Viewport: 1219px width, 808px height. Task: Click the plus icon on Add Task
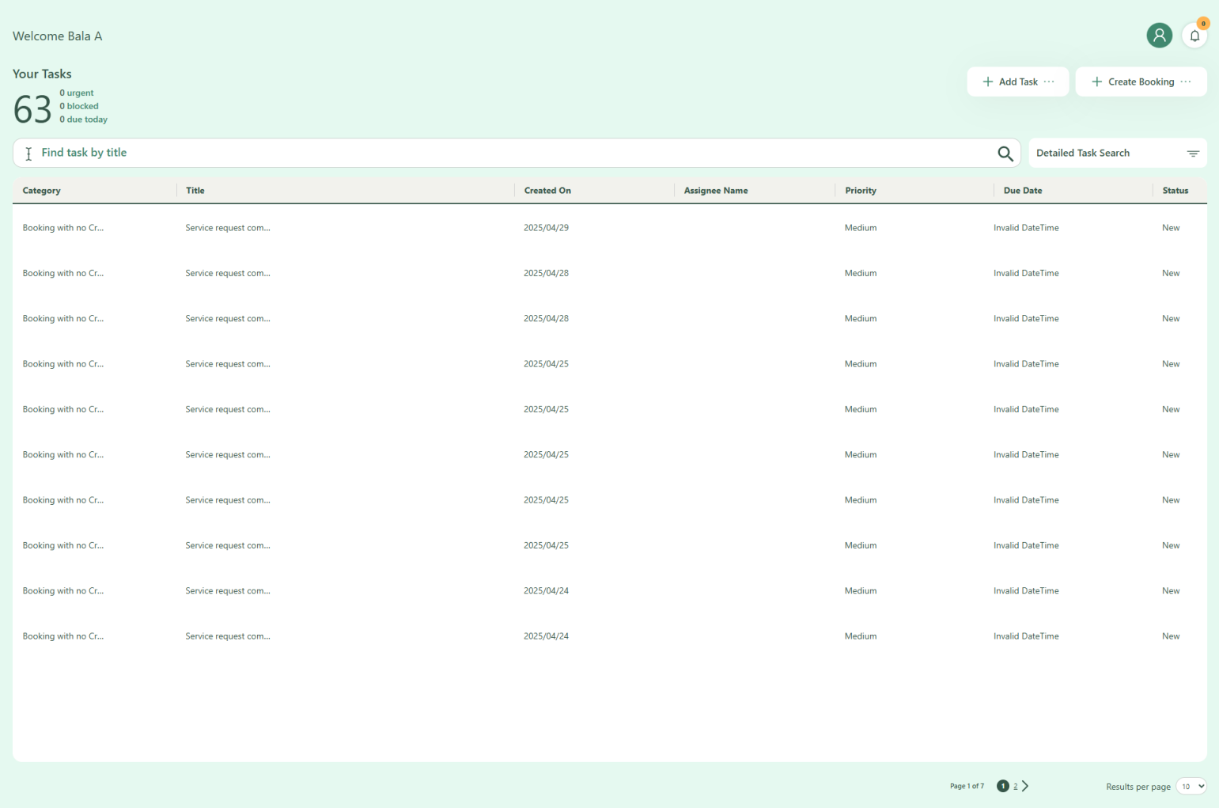[987, 82]
